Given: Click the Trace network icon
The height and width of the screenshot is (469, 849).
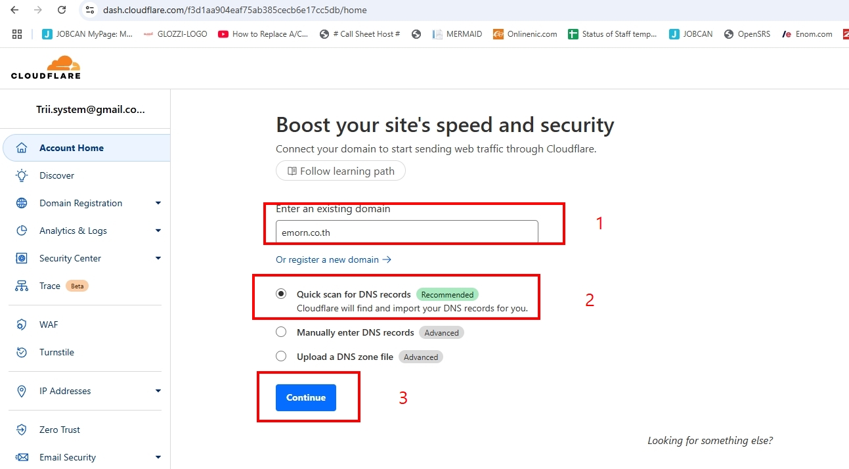Looking at the screenshot, I should pyautogui.click(x=22, y=286).
